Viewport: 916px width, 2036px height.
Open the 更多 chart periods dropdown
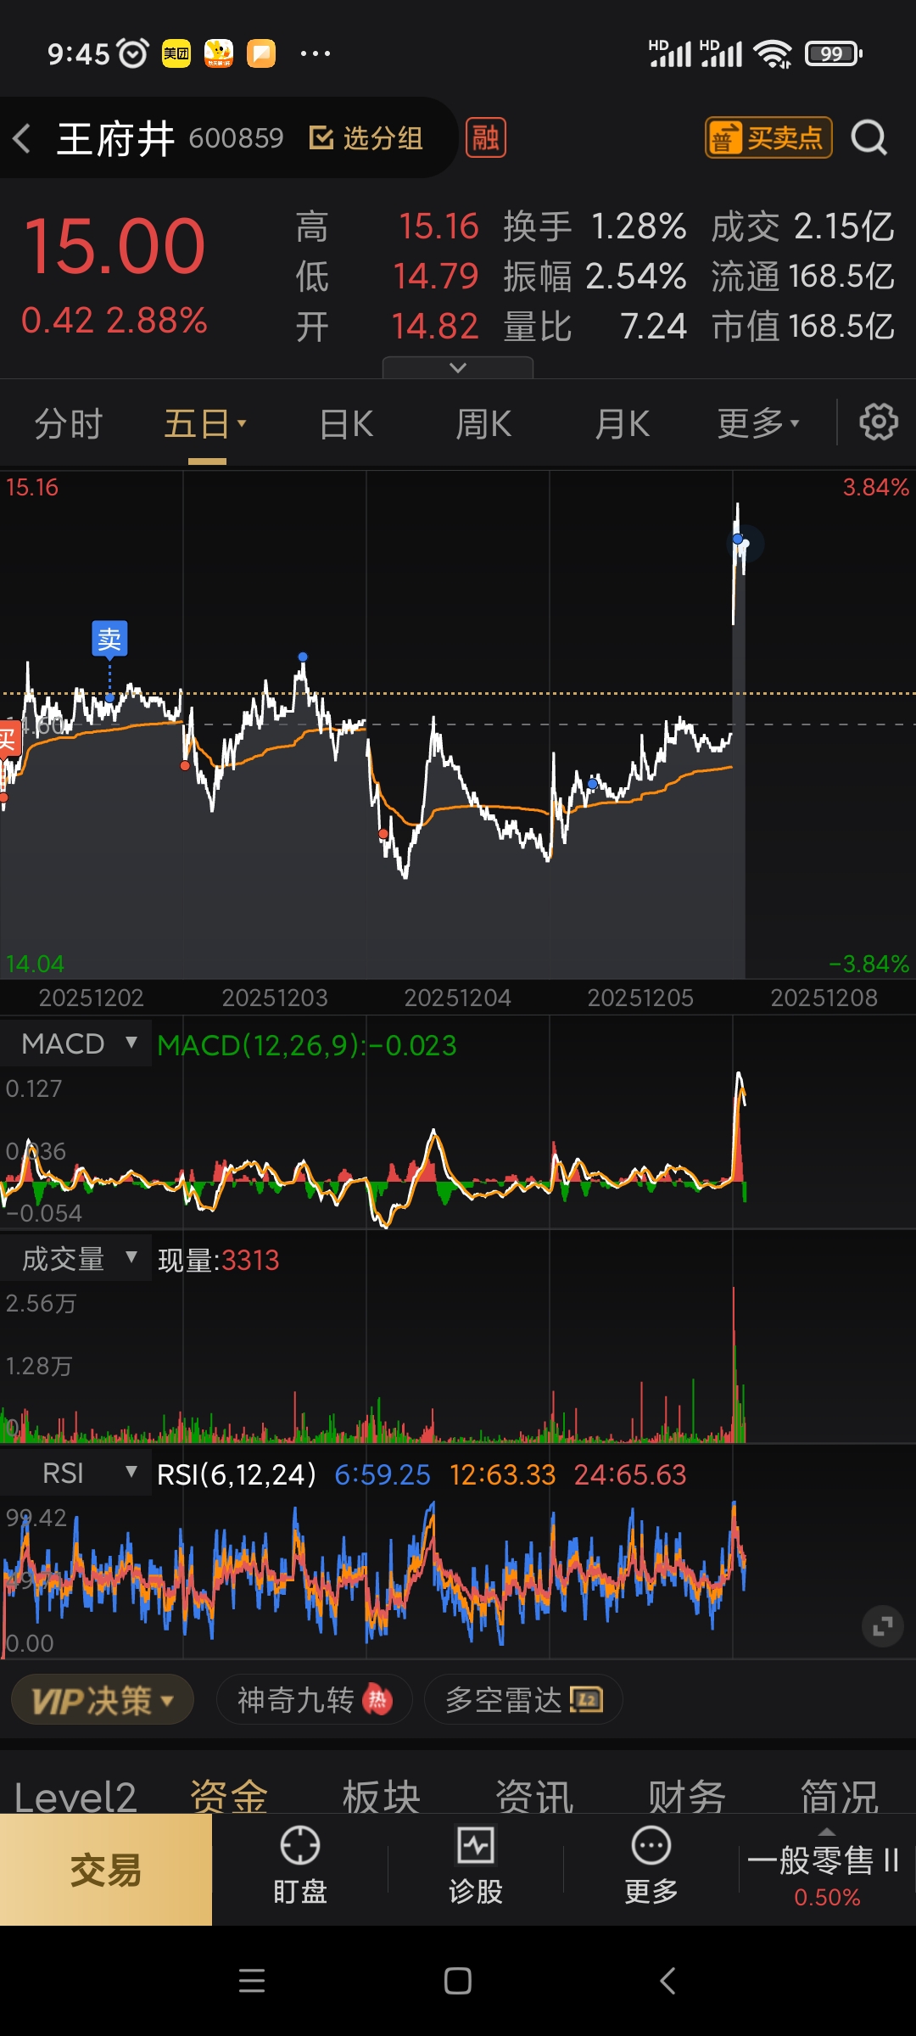[x=758, y=423]
